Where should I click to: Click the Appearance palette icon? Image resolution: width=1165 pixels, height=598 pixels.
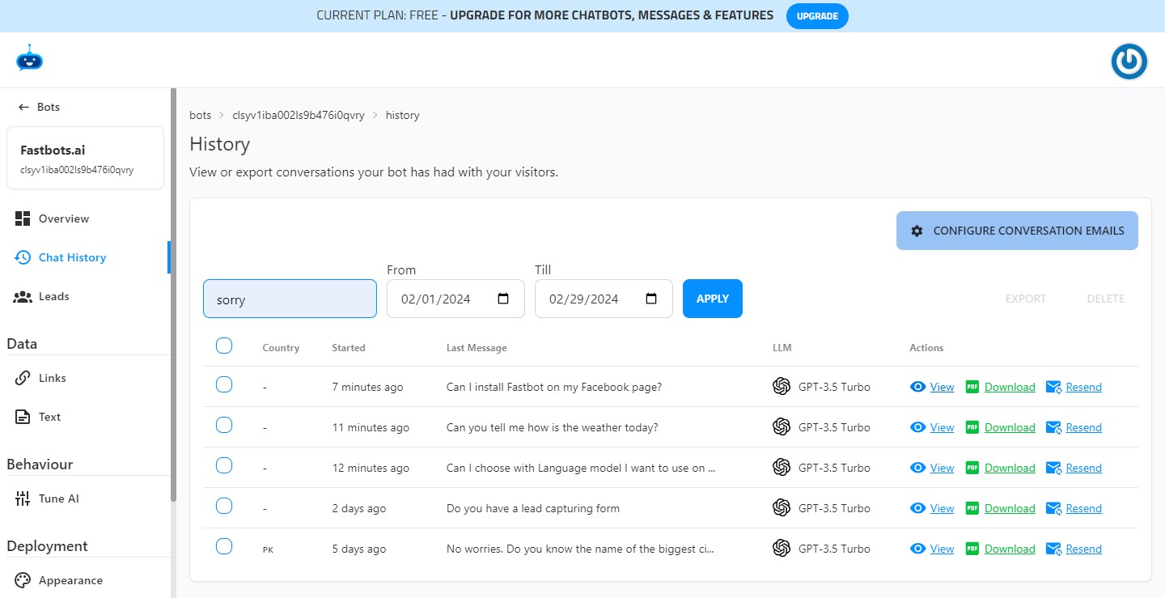tap(23, 580)
